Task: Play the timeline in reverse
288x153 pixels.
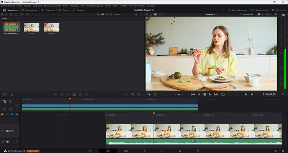Action: [199, 95]
